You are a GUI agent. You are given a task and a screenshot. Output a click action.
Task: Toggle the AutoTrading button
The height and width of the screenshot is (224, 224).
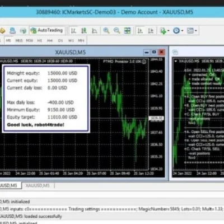point(48,30)
